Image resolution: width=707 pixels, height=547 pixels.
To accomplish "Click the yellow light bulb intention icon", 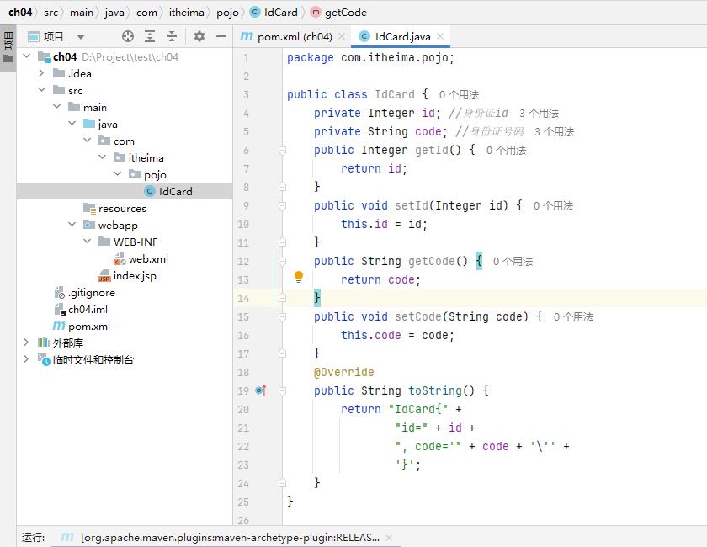I will (x=298, y=277).
